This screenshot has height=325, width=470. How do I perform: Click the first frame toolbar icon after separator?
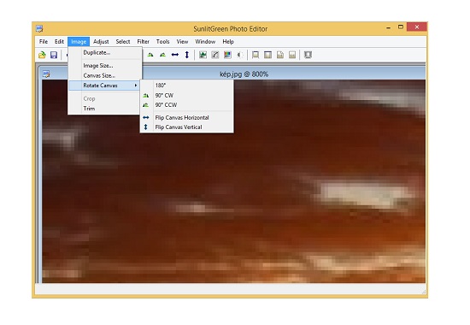pos(256,55)
